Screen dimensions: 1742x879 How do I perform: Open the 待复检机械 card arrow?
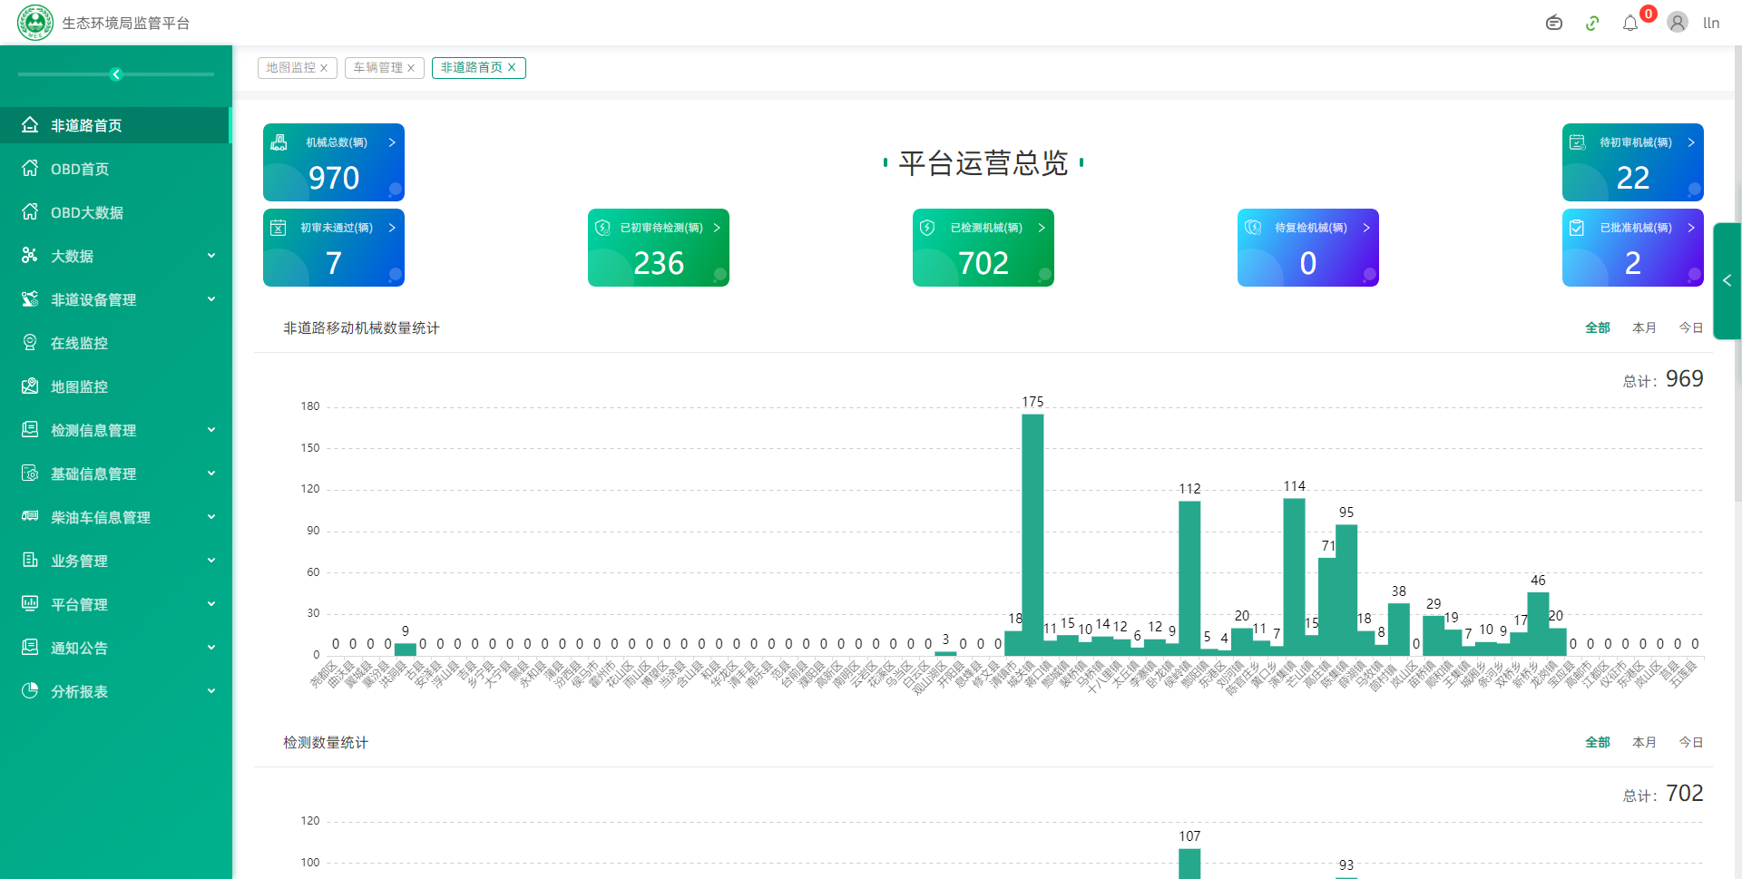coord(1366,228)
